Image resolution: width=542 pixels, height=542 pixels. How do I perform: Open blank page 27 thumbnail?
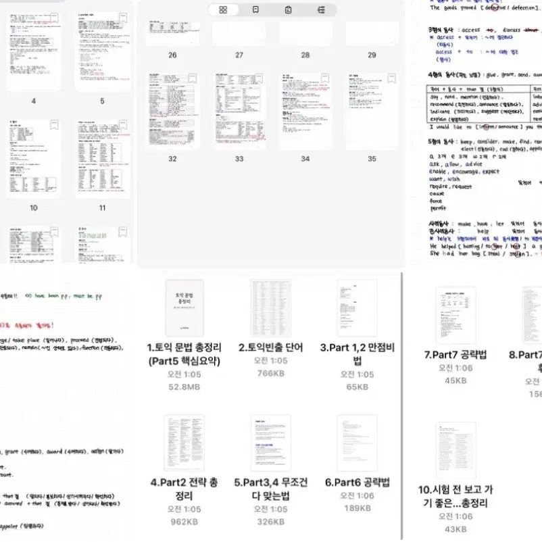239,33
